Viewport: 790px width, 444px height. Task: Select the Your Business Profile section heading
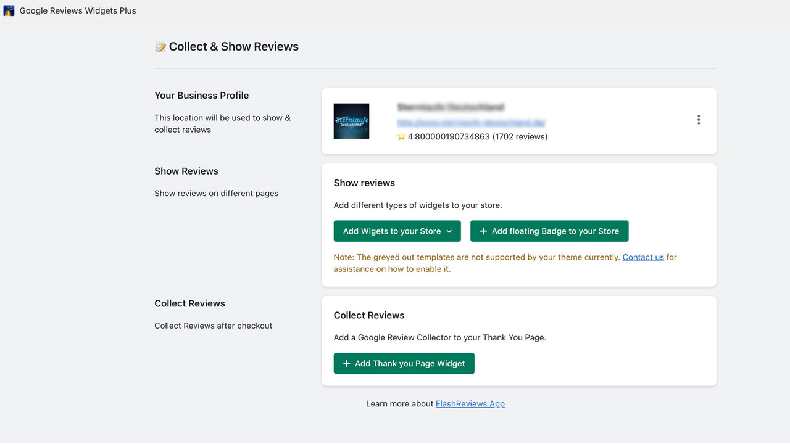[201, 96]
